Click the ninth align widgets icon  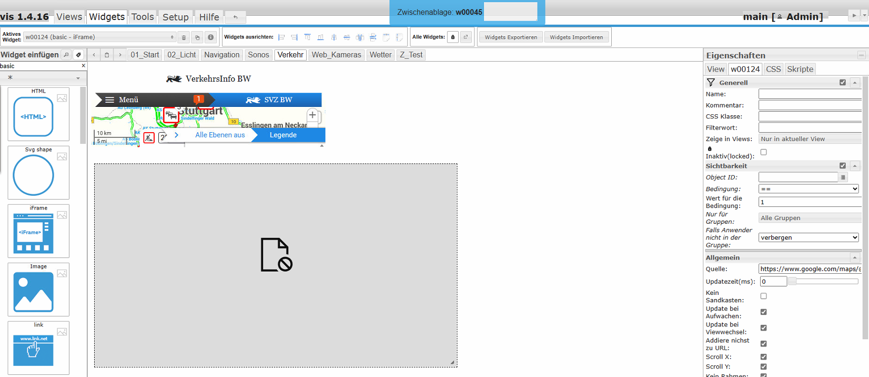[386, 37]
